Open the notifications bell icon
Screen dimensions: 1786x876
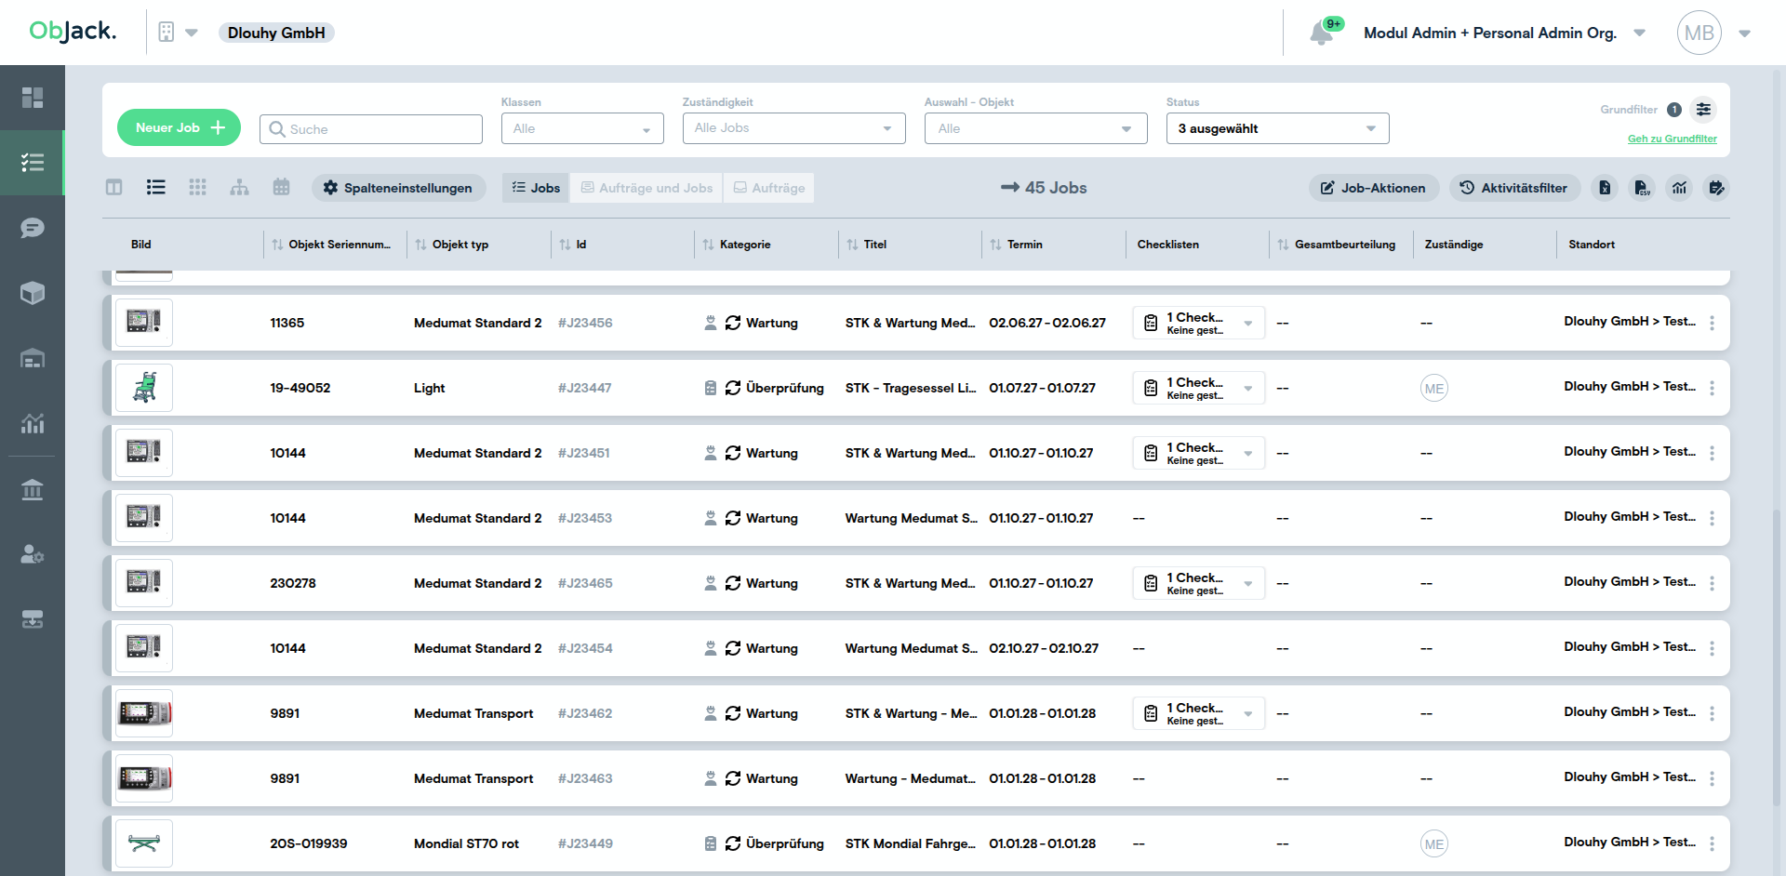tap(1321, 33)
